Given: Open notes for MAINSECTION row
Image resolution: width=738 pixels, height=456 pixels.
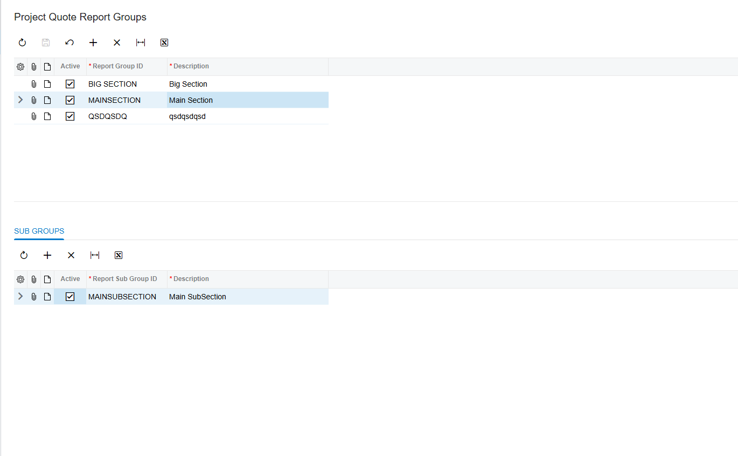Looking at the screenshot, I should click(x=47, y=100).
